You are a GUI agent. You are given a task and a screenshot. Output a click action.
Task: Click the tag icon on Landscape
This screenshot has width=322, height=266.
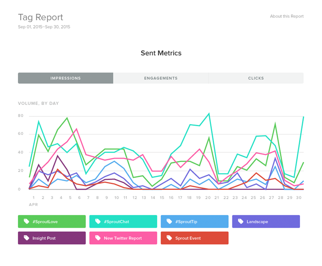point(241,221)
